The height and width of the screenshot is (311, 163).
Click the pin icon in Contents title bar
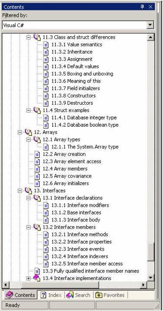tap(142, 7)
